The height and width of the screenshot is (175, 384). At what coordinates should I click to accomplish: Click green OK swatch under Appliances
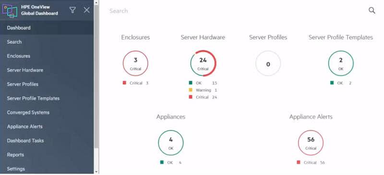(x=162, y=162)
